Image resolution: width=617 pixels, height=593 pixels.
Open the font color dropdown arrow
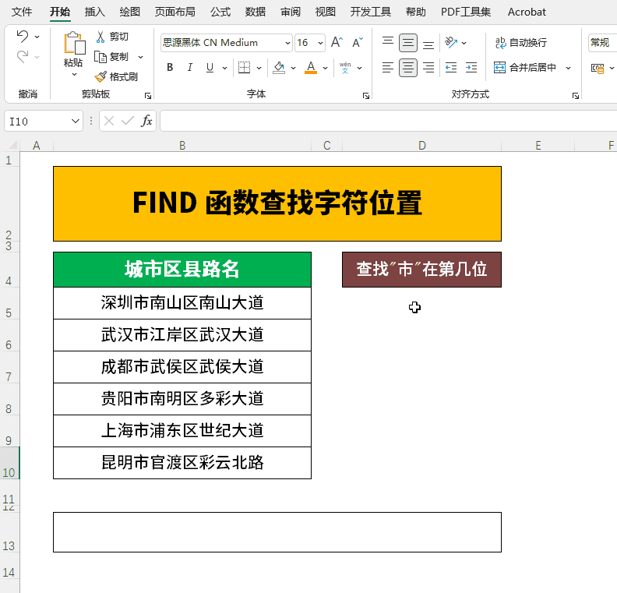325,68
